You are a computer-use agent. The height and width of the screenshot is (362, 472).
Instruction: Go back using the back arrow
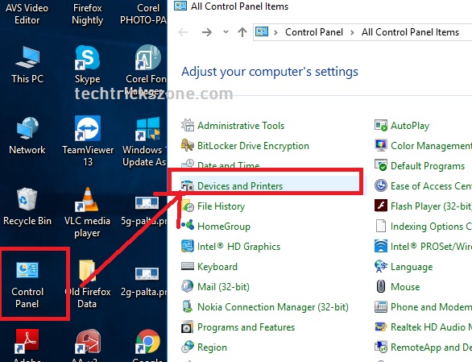pos(183,32)
